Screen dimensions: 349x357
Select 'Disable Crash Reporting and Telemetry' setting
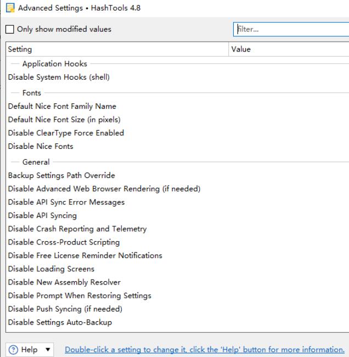point(77,229)
